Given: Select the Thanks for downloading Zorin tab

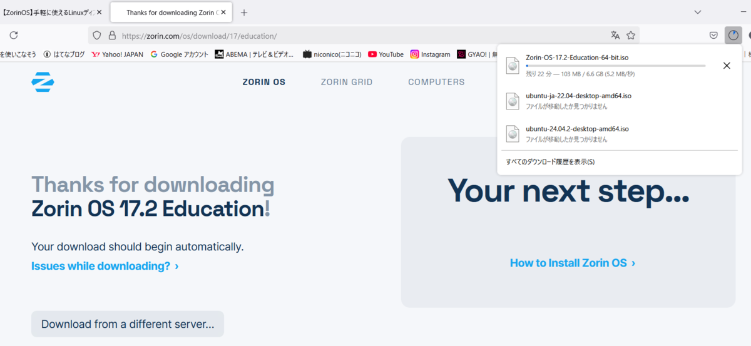Looking at the screenshot, I should (x=170, y=13).
